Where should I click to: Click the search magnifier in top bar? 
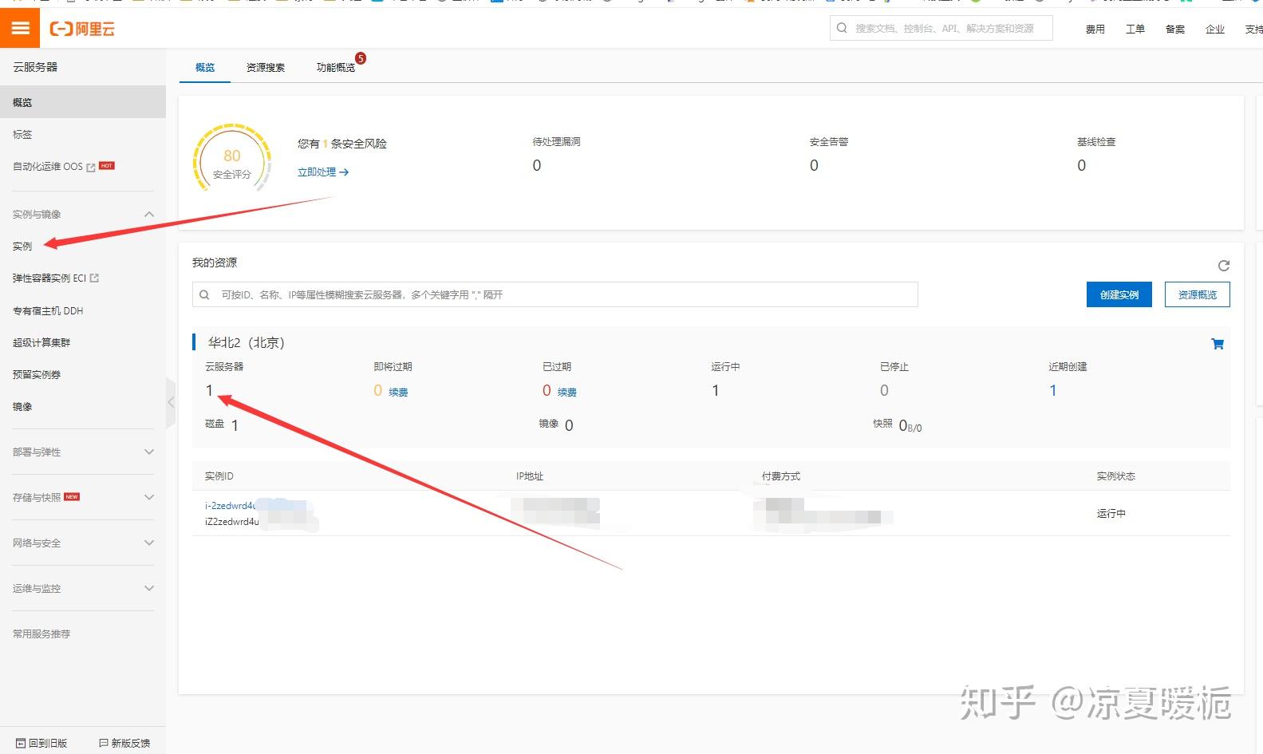(842, 28)
